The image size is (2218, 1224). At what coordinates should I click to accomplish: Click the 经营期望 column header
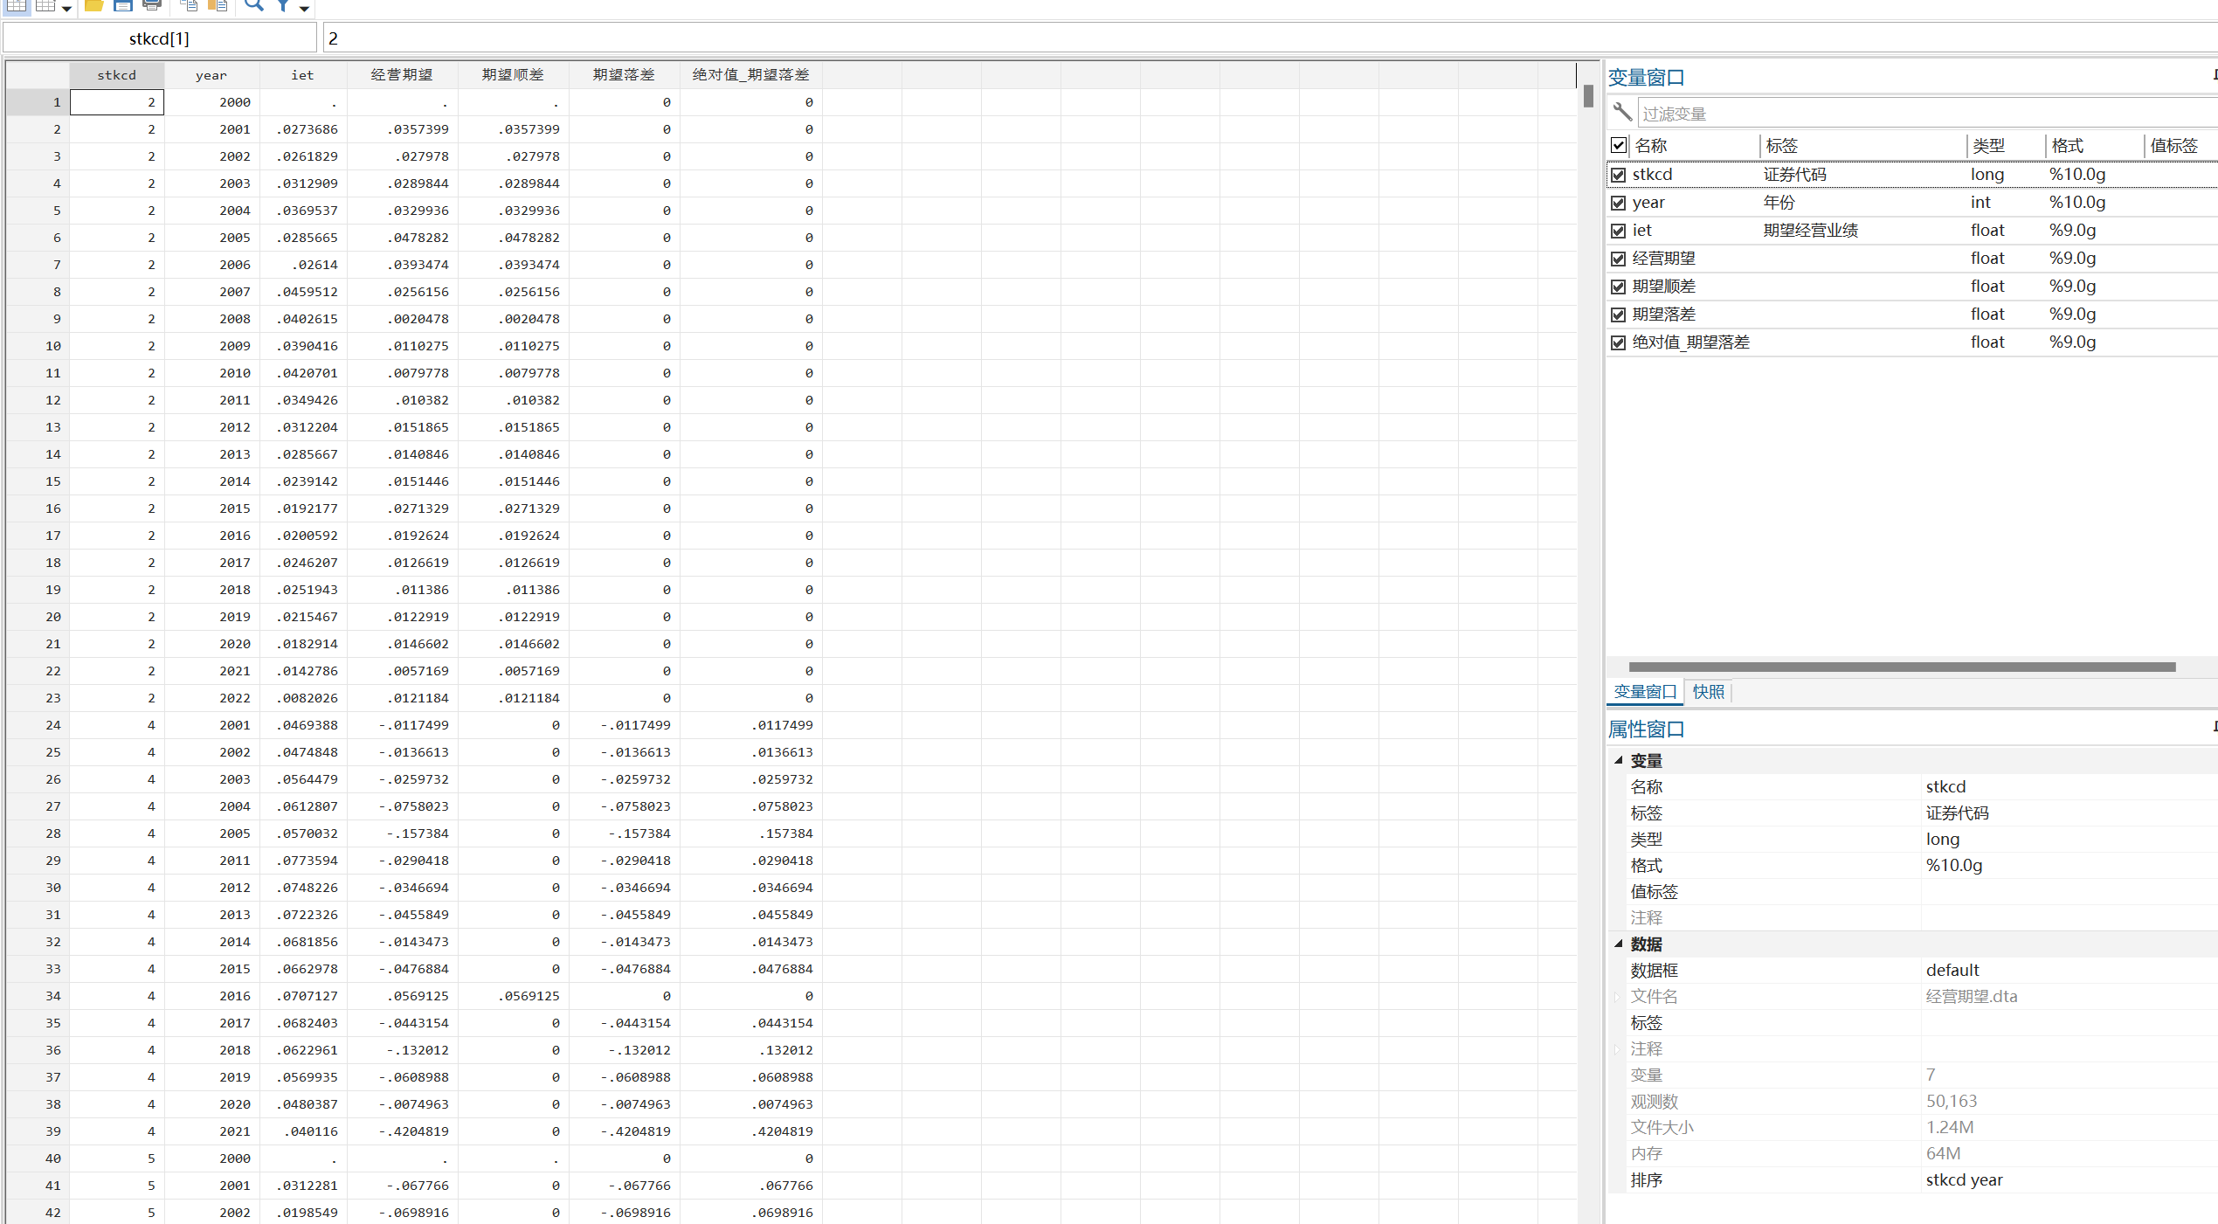[x=402, y=75]
